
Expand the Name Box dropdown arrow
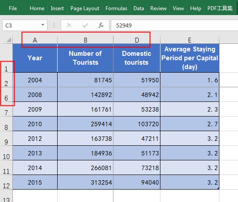pyautogui.click(x=43, y=25)
